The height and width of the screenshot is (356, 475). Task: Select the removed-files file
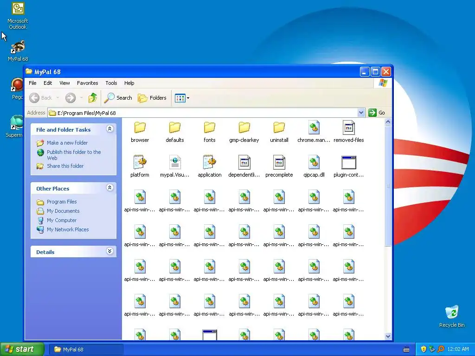[x=349, y=131]
